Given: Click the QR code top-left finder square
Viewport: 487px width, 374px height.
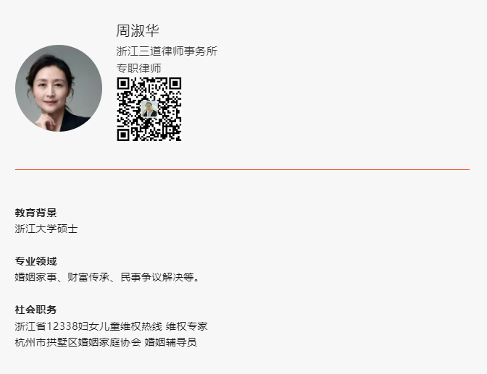Looking at the screenshot, I should tap(123, 84).
